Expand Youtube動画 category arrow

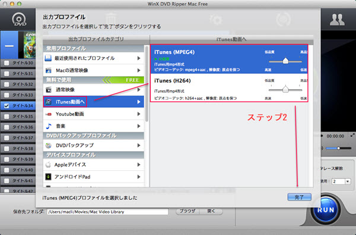(x=139, y=114)
